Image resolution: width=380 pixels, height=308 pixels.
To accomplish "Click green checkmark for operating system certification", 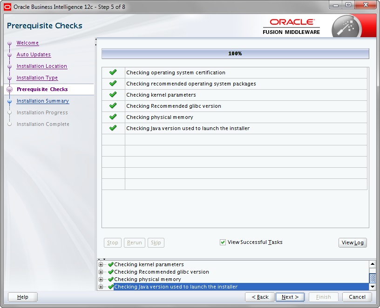I will coord(113,72).
